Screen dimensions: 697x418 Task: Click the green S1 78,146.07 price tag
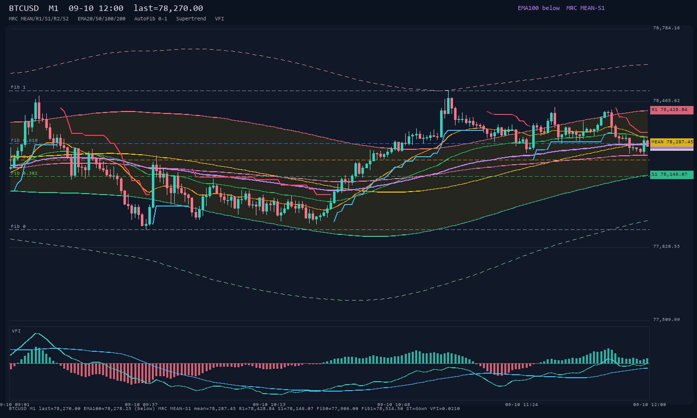(x=672, y=175)
